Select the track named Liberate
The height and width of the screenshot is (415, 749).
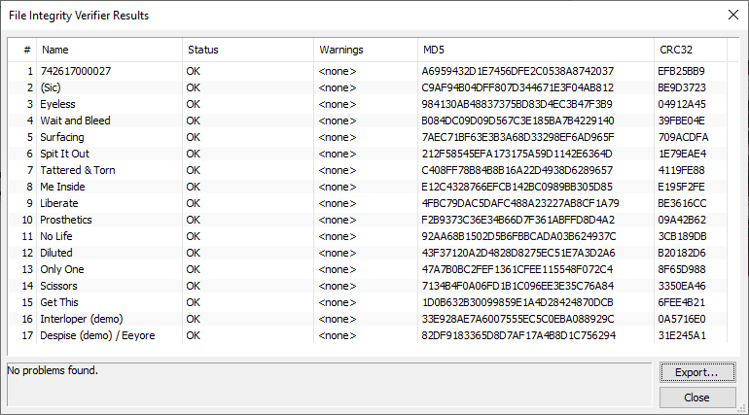60,203
